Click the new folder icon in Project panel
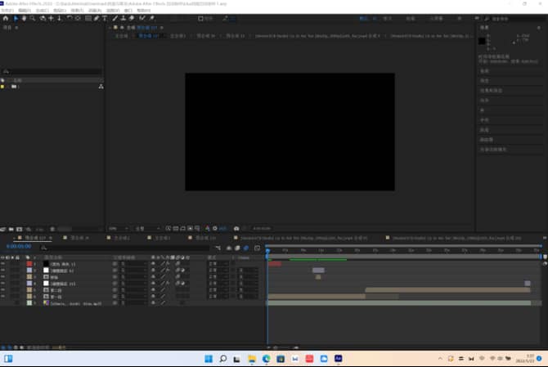Viewport: 548px width, 367px height. 11,230
